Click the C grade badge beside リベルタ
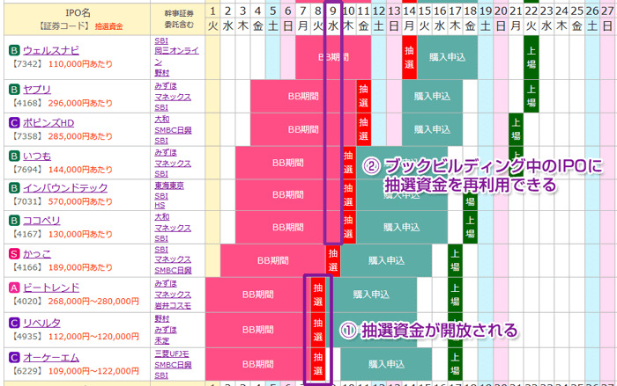Image resolution: width=617 pixels, height=386 pixels. pyautogui.click(x=14, y=324)
